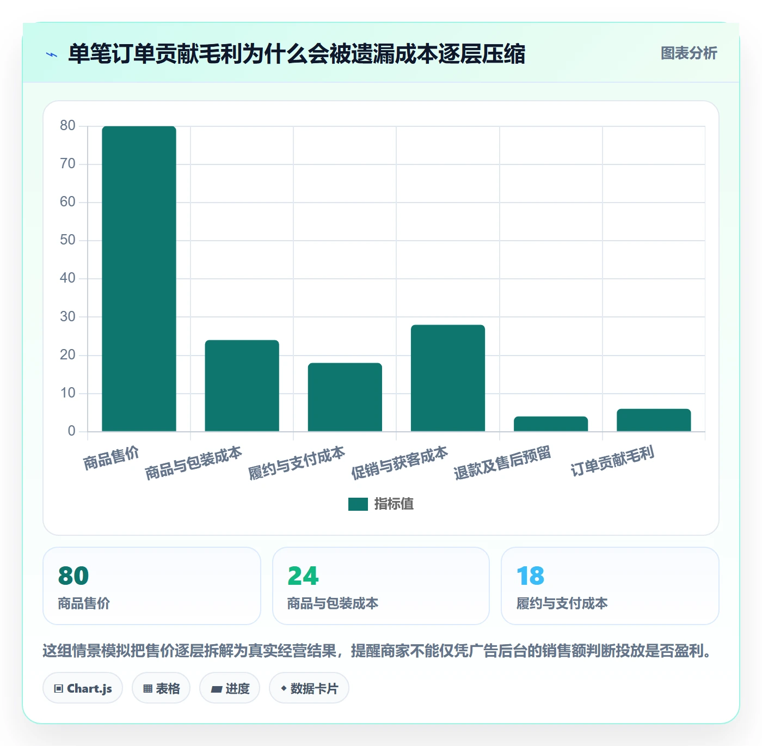Image resolution: width=762 pixels, height=746 pixels.
Task: Click the x-axis label 退款及售后预留
Action: click(x=502, y=463)
